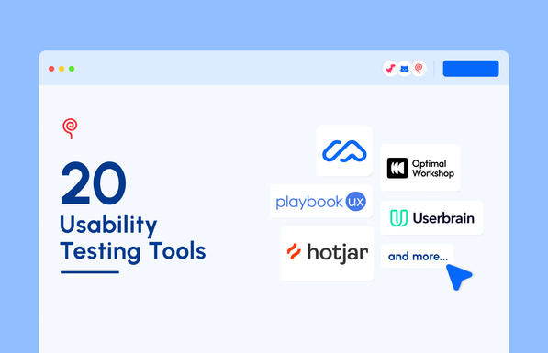This screenshot has height=353, width=548.
Task: Open the Optimal Workshop logo card
Action: point(420,168)
